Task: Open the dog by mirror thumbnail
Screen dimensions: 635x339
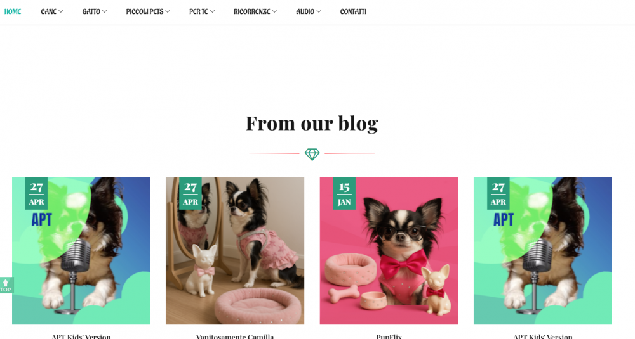Action: (x=235, y=250)
